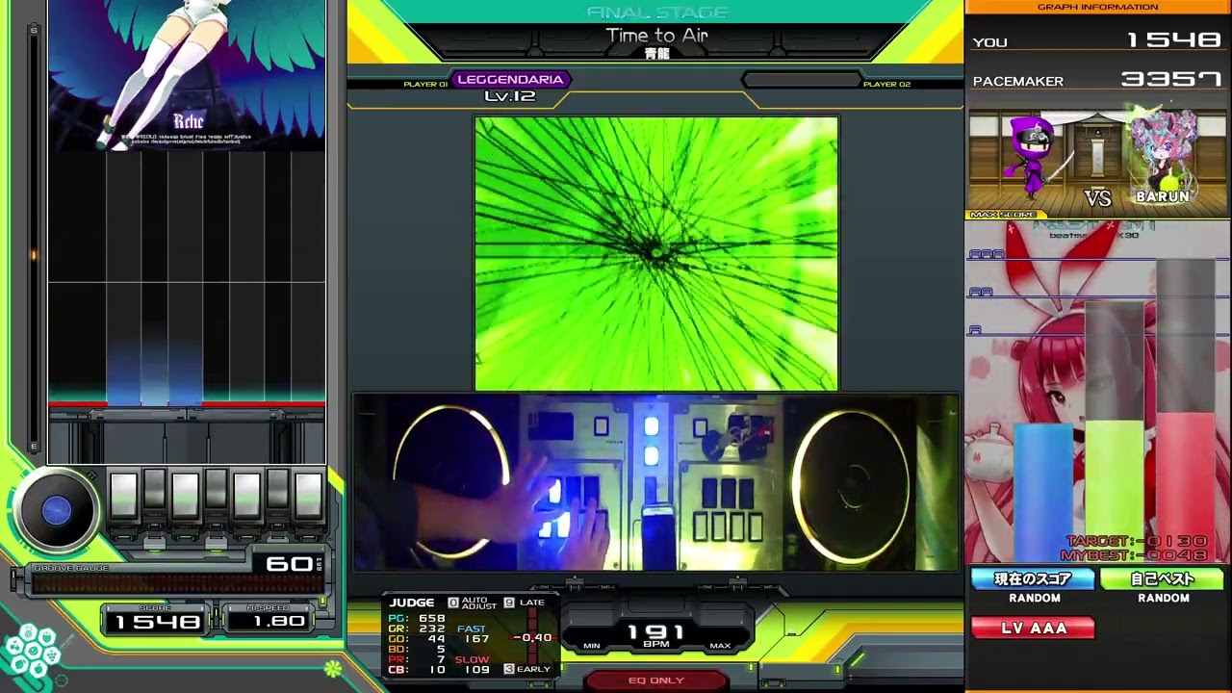Click the MAX SCORE label
The width and height of the screenshot is (1232, 693).
coord(1002,215)
